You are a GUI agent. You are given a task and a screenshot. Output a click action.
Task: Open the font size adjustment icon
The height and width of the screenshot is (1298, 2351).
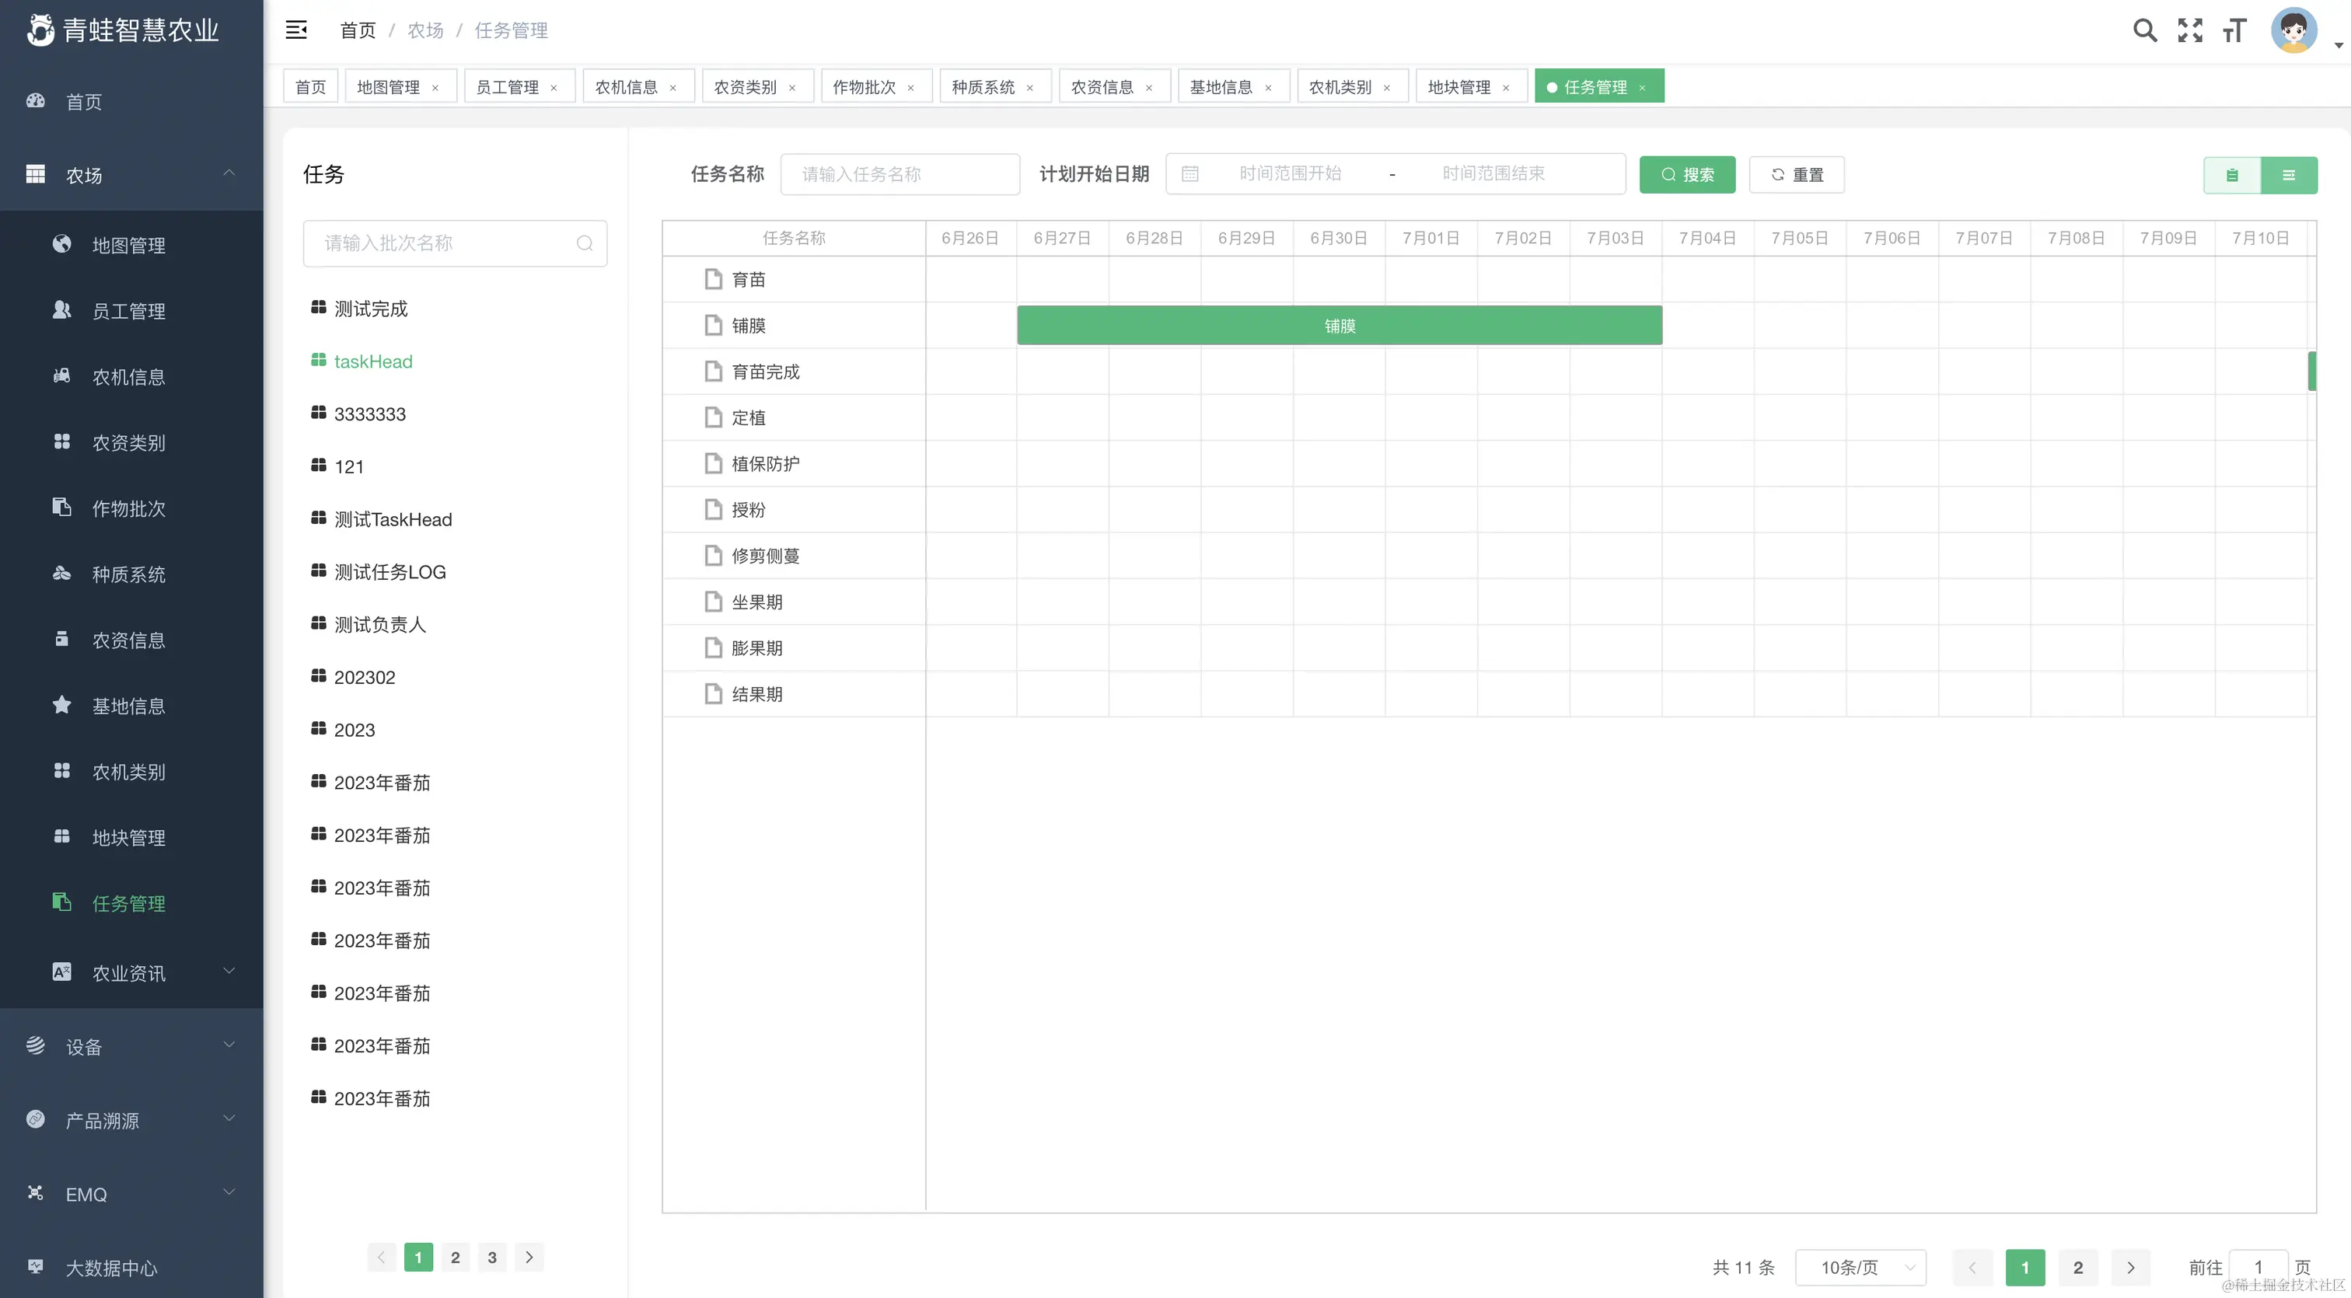click(2234, 30)
